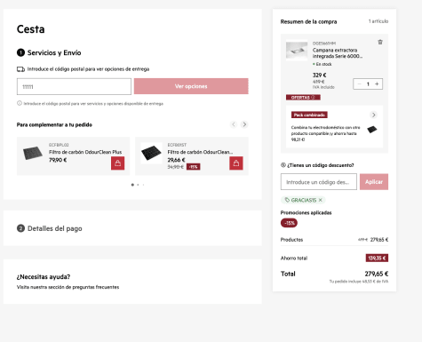This screenshot has width=422, height=342.
Task: Click the info icon under postal code field
Action: click(x=20, y=103)
